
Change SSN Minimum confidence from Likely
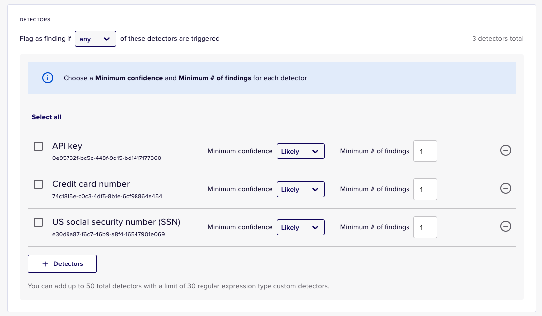coord(300,227)
